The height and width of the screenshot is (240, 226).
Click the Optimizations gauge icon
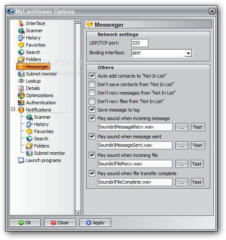click(x=21, y=95)
